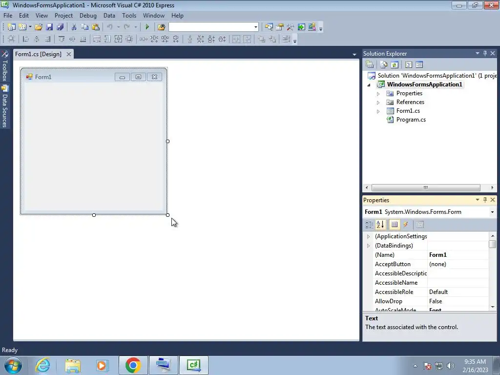Click the Form1 title bar in designer
This screenshot has height=375, width=500.
(x=93, y=77)
